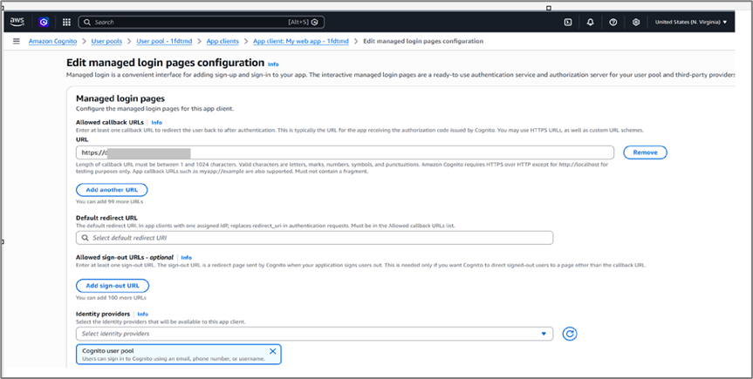Screen dimensions: 753x379
Task: Go to Amazon Cognito breadcrumb
Action: (51, 41)
